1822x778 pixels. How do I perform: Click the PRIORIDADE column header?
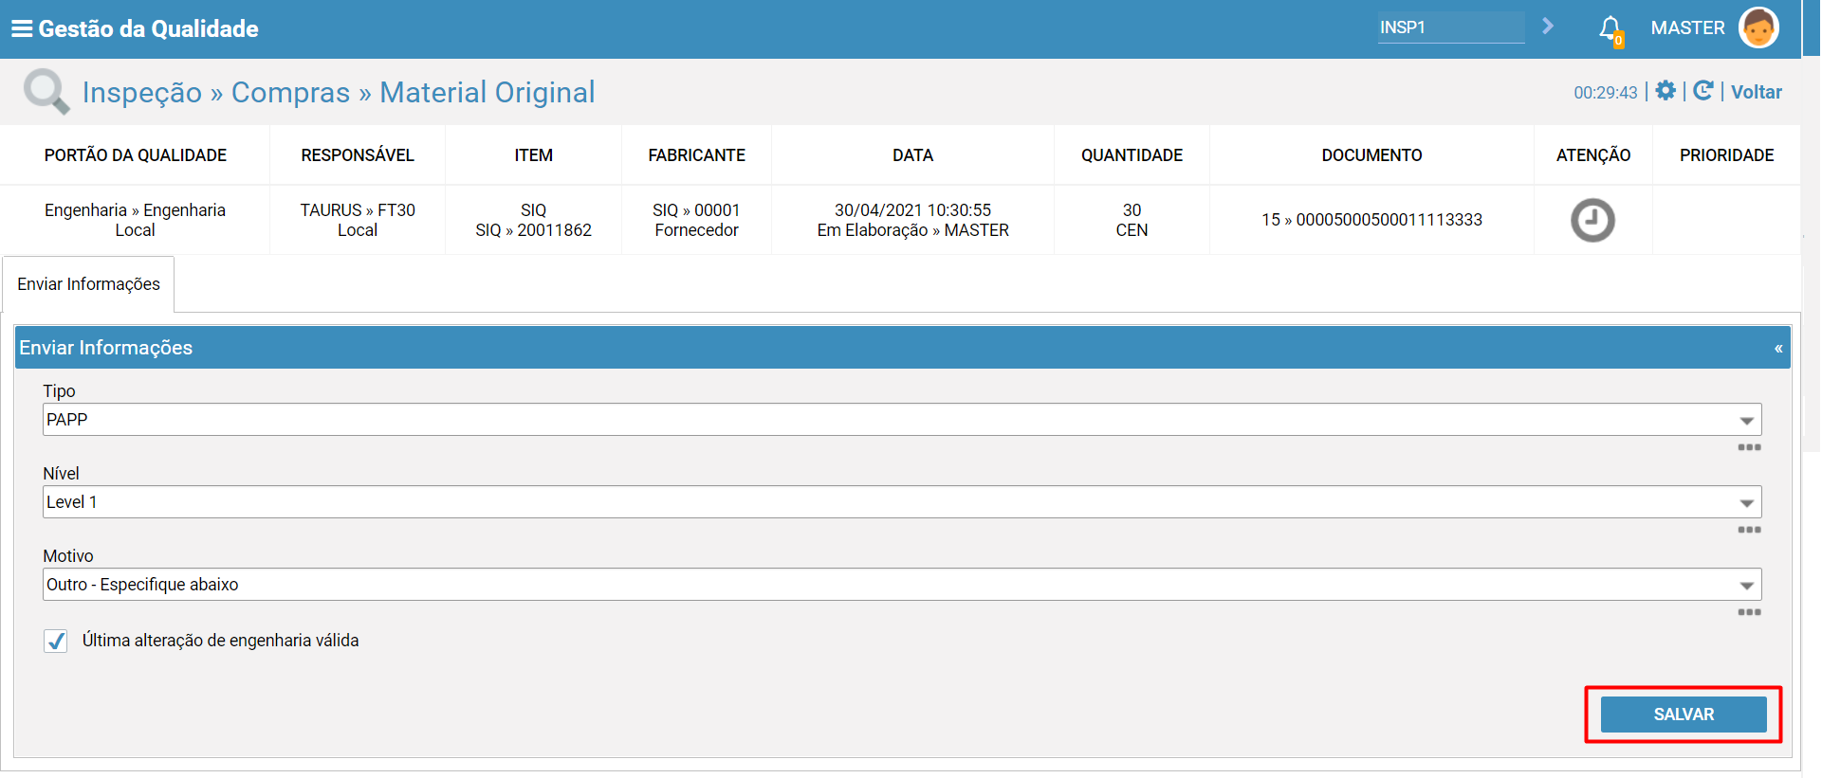tap(1727, 155)
